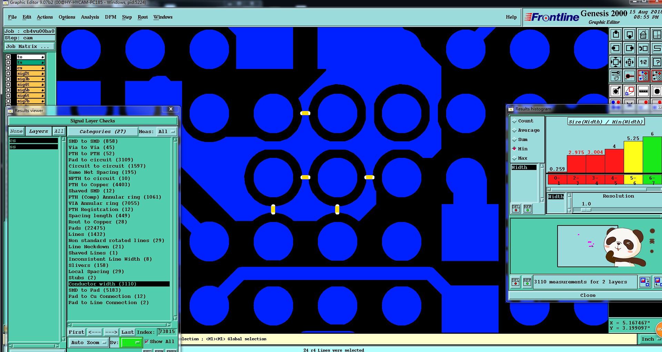Screen dimensions: 662x352
Task: Toggle display checkbox for layer to
Action: 8,57
